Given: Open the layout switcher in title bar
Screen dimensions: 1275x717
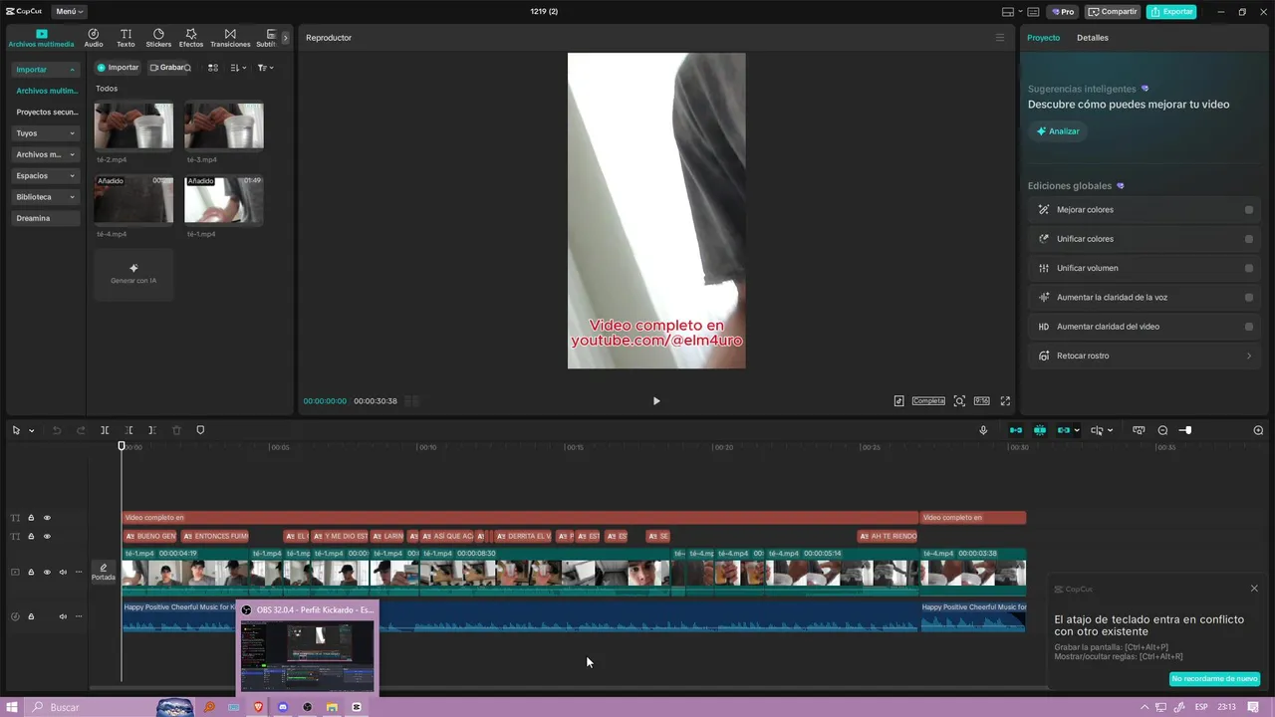Looking at the screenshot, I should point(1011,12).
